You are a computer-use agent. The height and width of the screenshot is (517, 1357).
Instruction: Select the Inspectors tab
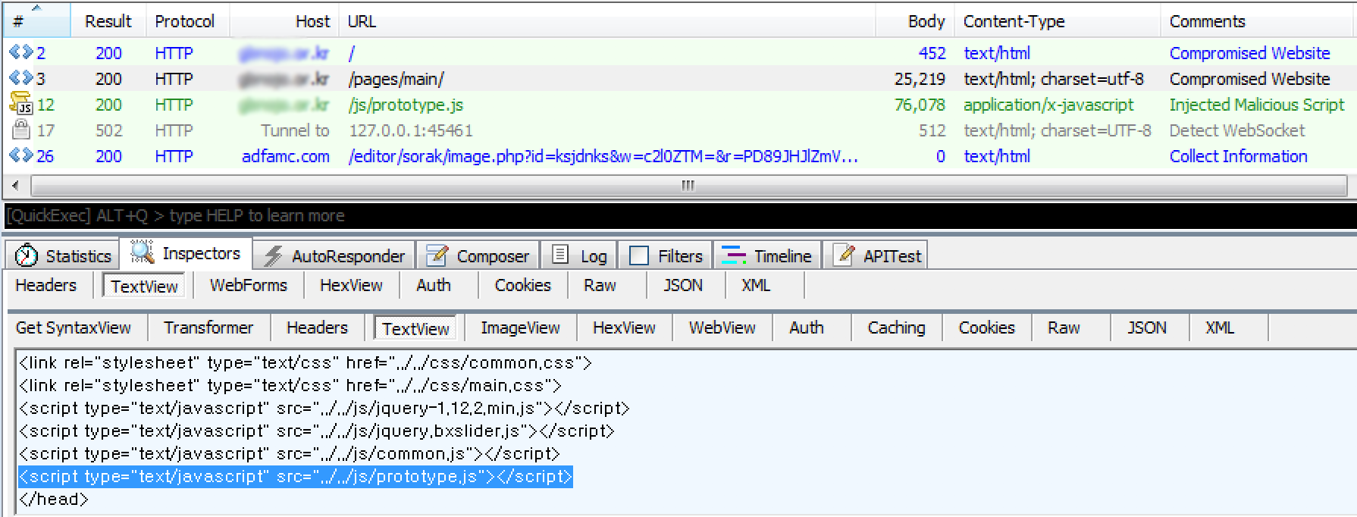pos(186,253)
